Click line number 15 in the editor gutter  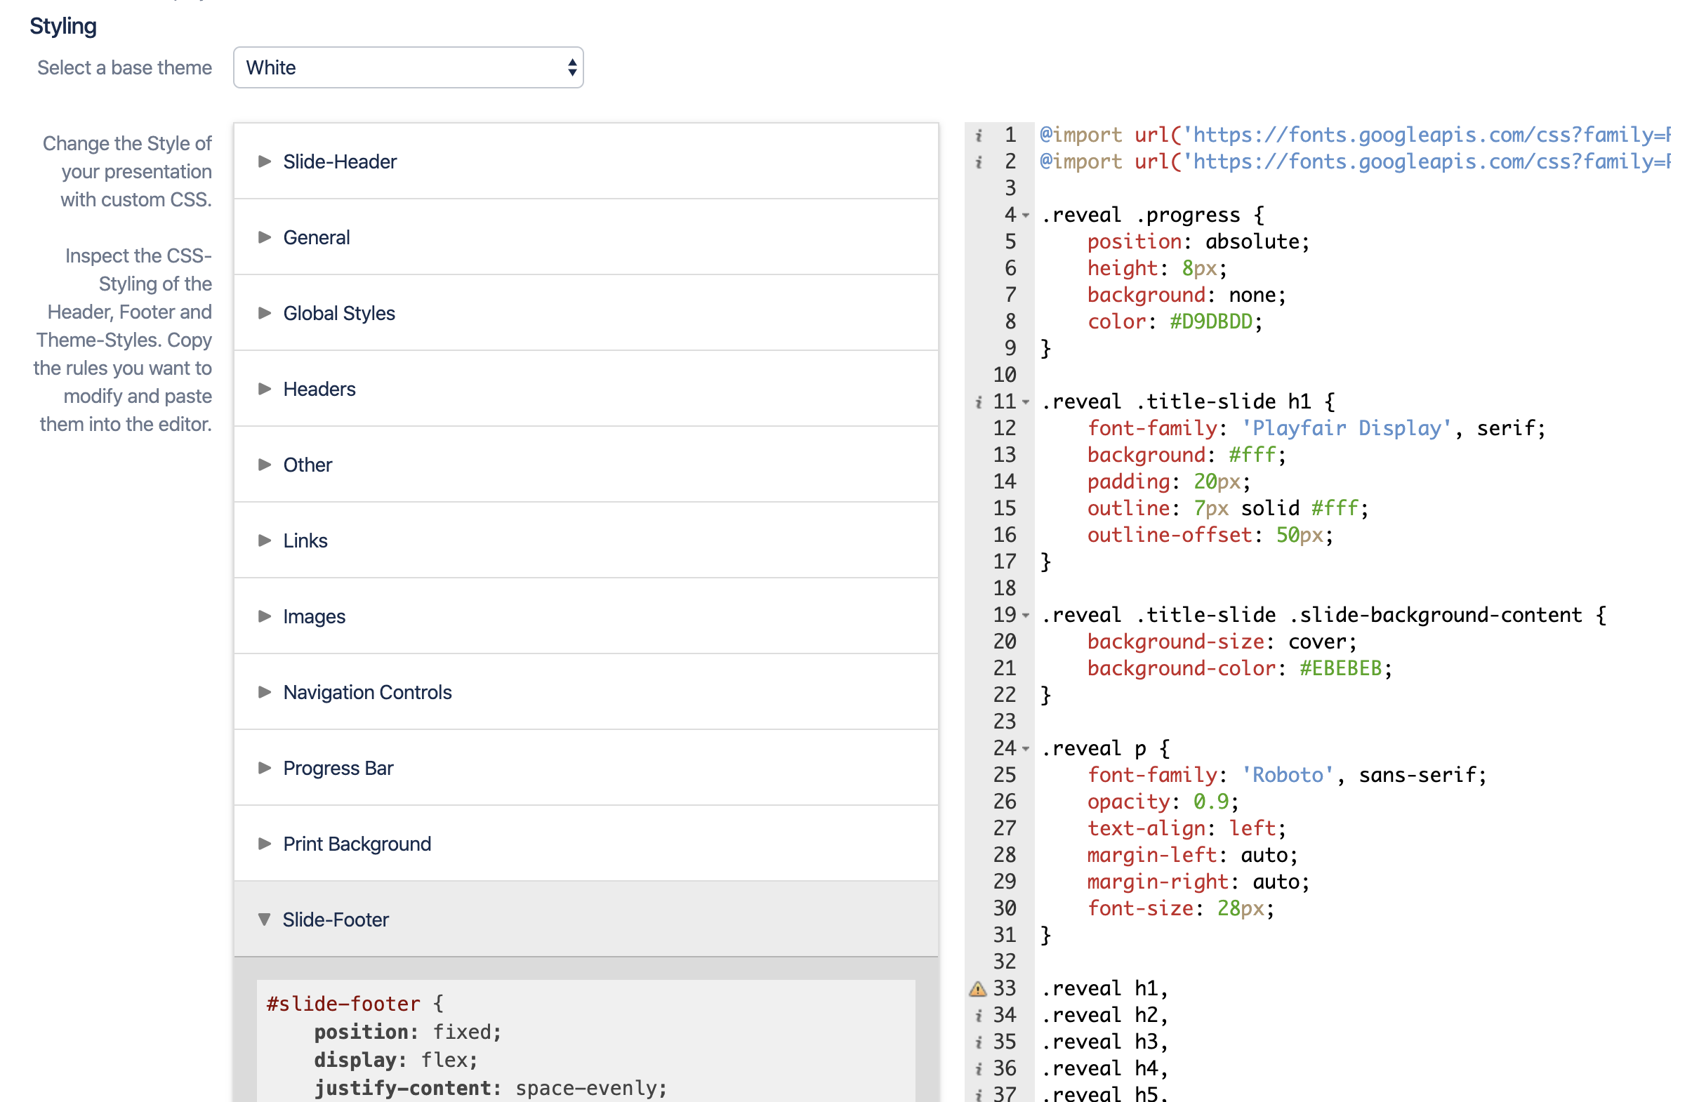click(1004, 508)
